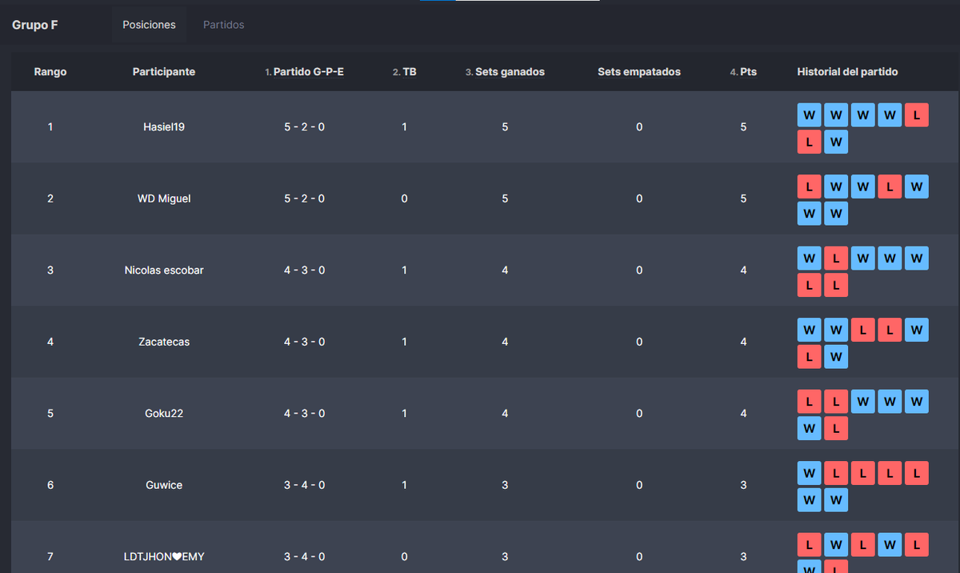
Task: Switch to the Partidos tab
Action: 223,25
